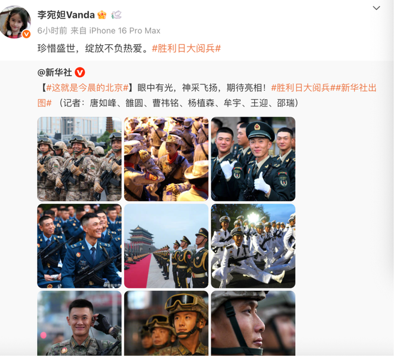Screen dimensions: 394x356
Task: Open the @新华社 account link
Action: [x=54, y=72]
